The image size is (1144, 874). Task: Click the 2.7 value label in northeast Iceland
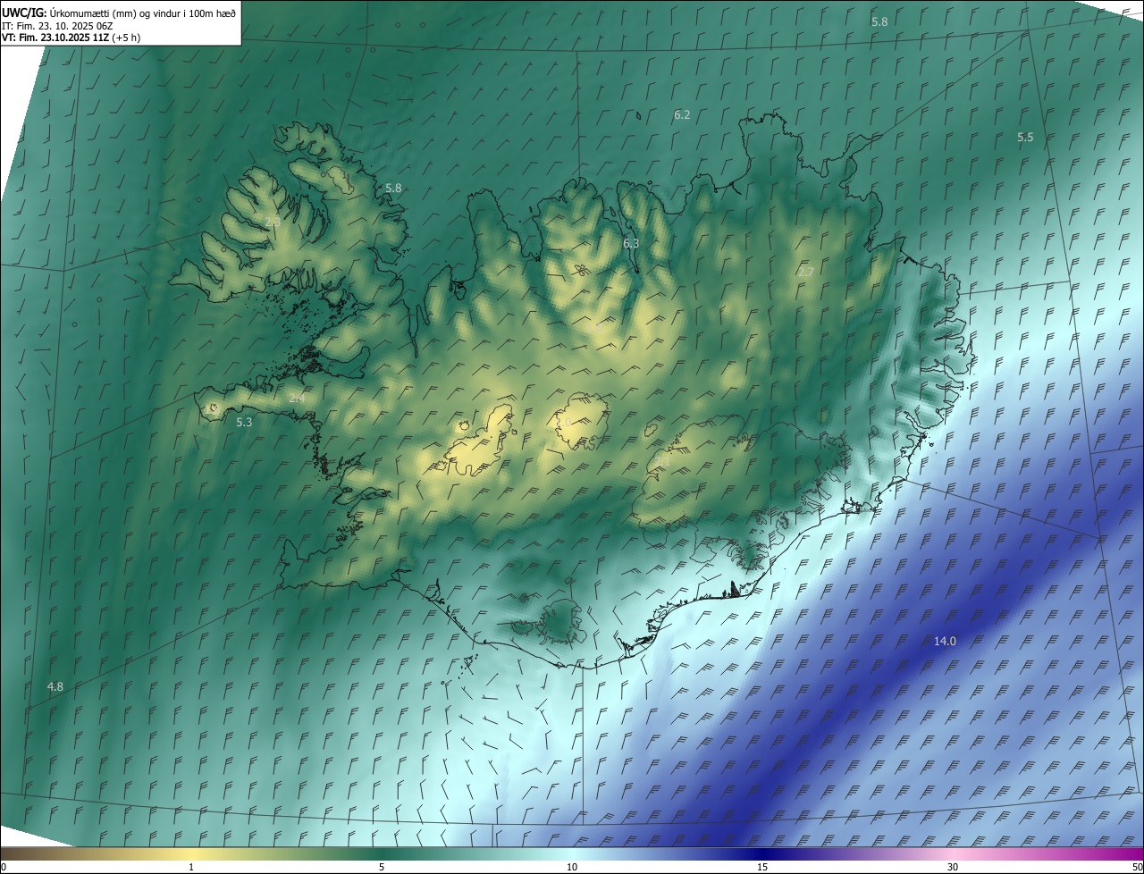pos(806,272)
